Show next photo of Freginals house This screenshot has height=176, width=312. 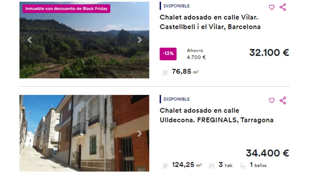click(x=140, y=133)
